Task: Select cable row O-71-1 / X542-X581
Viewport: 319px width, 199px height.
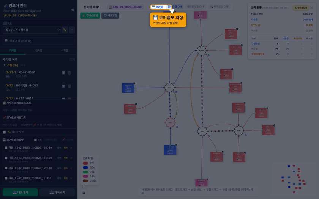Action: click(39, 74)
